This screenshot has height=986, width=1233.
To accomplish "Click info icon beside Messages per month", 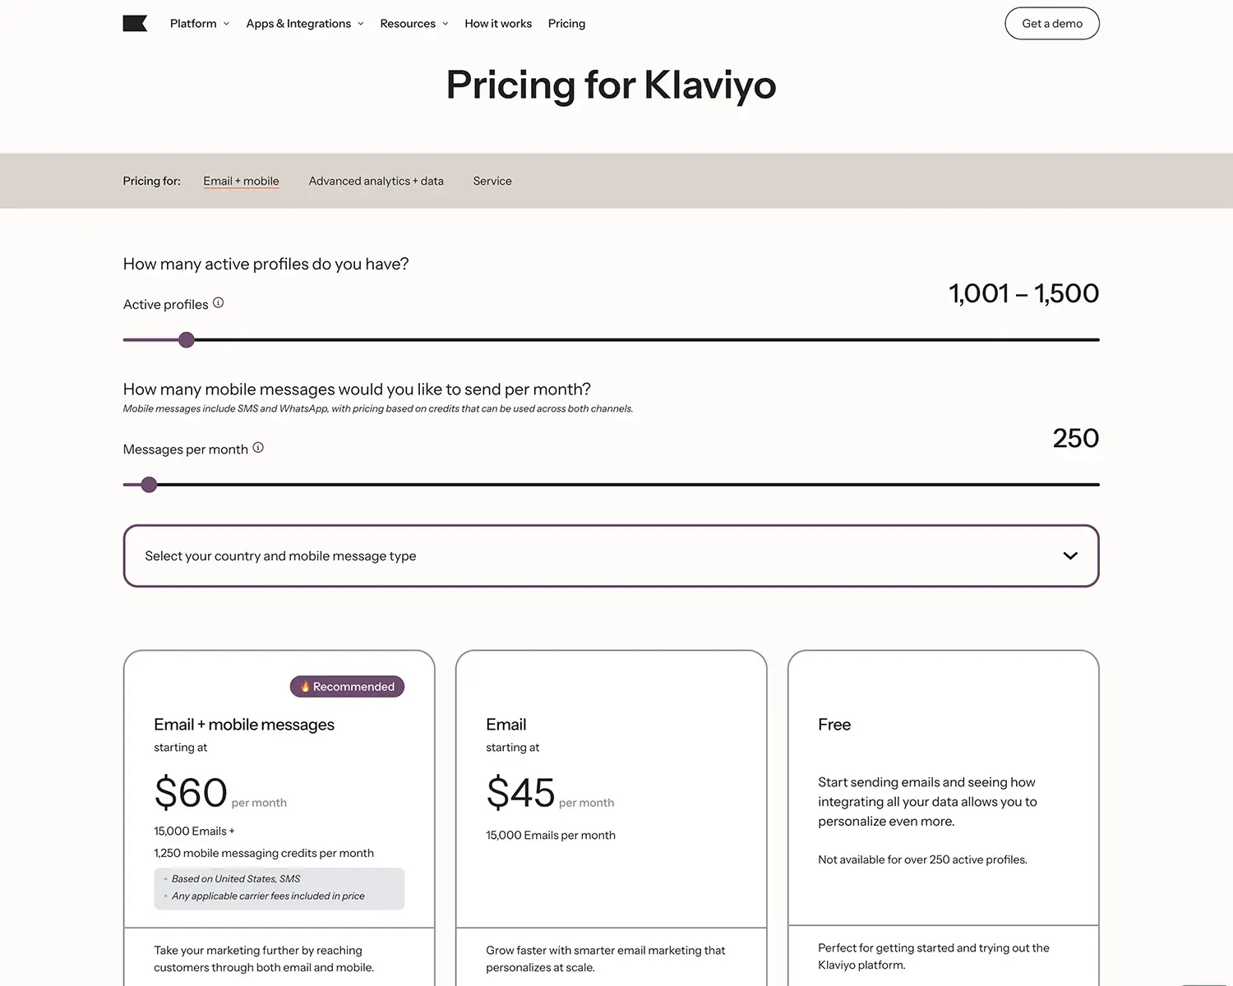I will [258, 448].
